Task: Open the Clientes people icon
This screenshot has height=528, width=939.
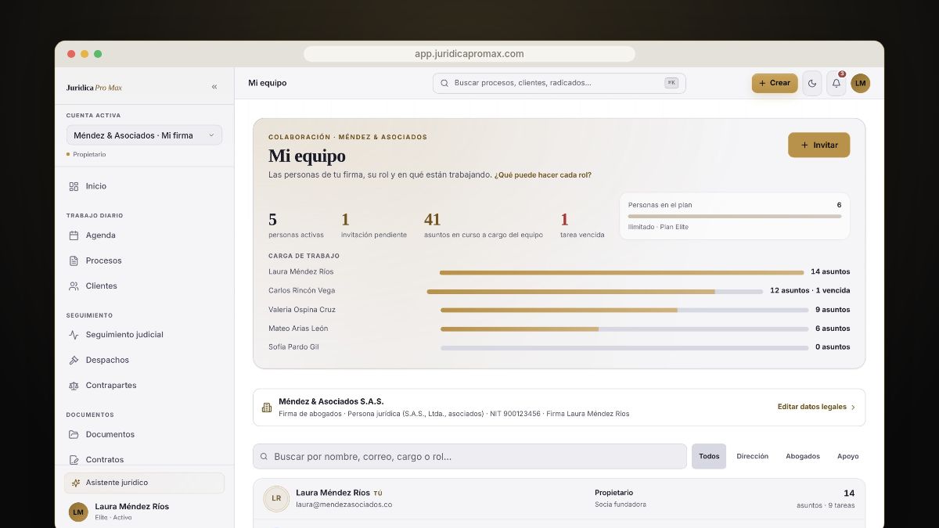Action: 74,286
